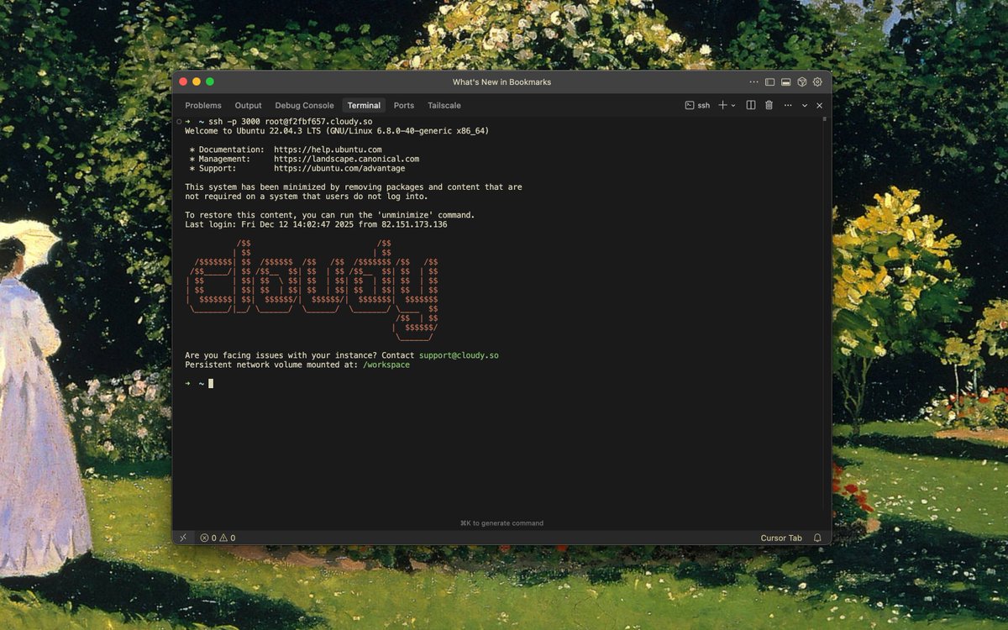Open the https://landscape.canonical.com link
This screenshot has width=1008, height=630.
click(346, 159)
